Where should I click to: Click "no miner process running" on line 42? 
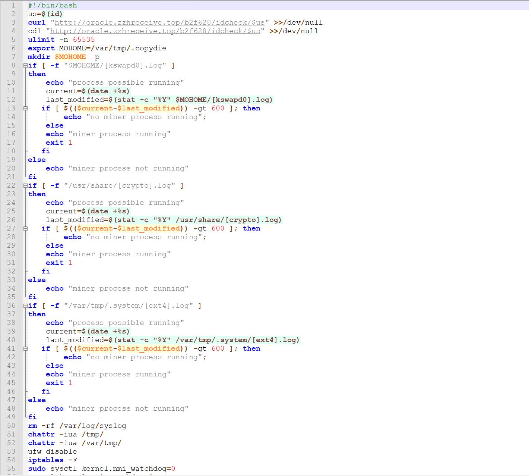(145, 357)
